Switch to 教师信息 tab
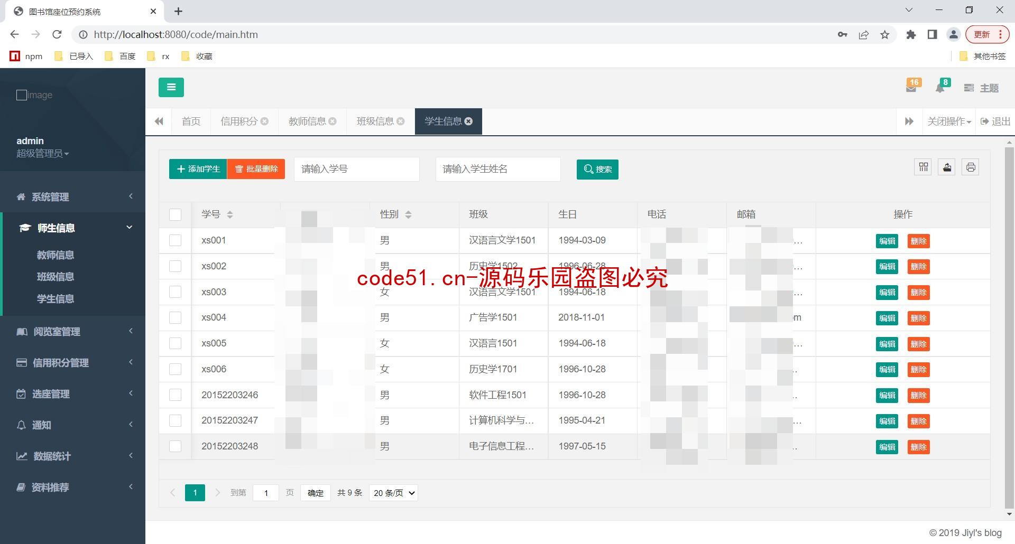Image resolution: width=1015 pixels, height=544 pixels. [x=307, y=121]
